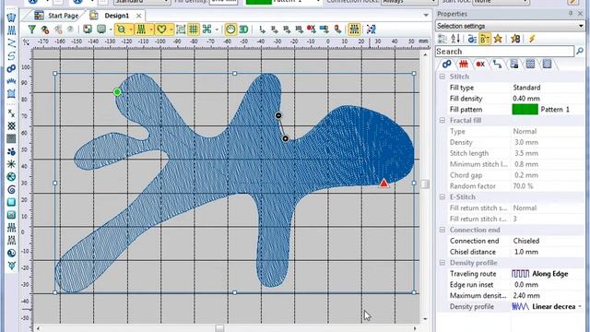Click in the Properties Search field

[x=504, y=52]
